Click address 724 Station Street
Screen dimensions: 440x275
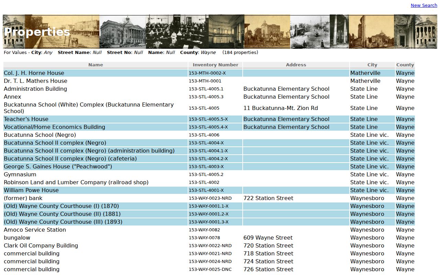tap(268, 261)
